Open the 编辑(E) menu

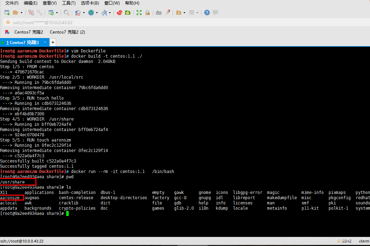click(x=31, y=3)
